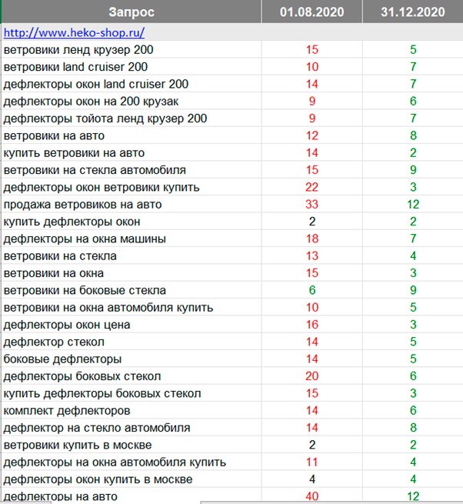Select cell 'продажа ветровиков на авто'
463x504 pixels.
132,205
